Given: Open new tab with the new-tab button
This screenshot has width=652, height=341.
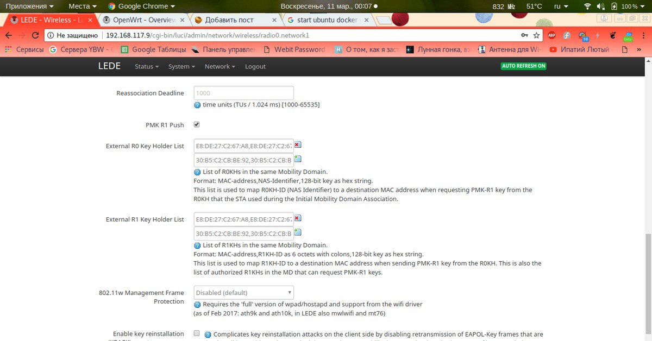Looking at the screenshot, I should pyautogui.click(x=384, y=20).
